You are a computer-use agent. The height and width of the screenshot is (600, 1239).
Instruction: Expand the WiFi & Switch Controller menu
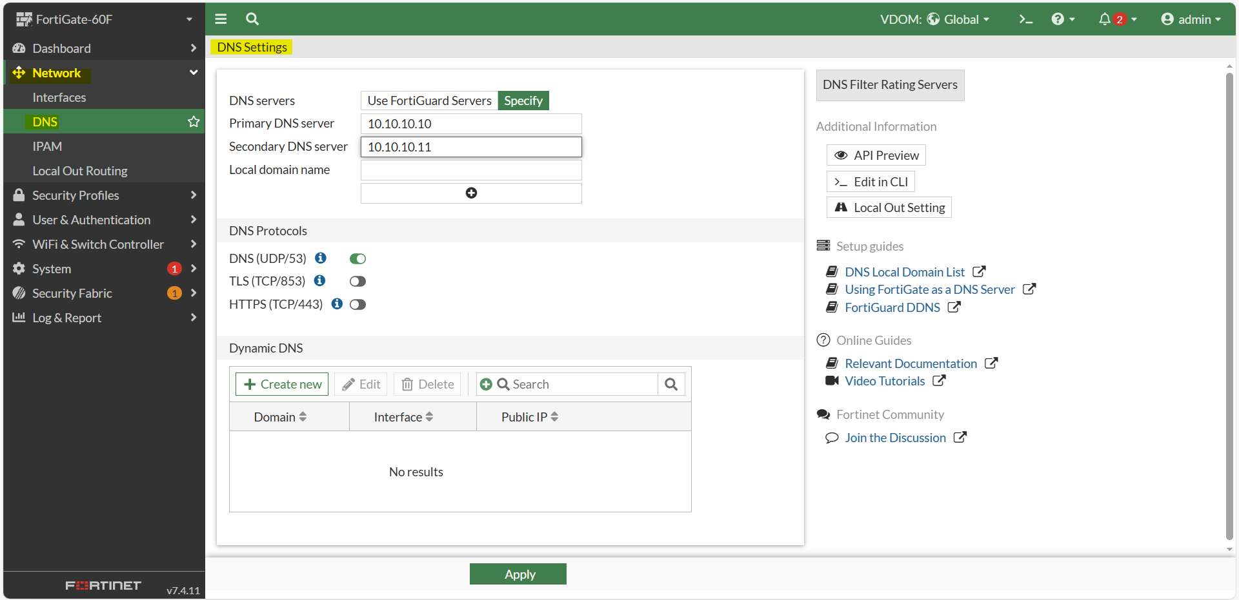coord(104,244)
